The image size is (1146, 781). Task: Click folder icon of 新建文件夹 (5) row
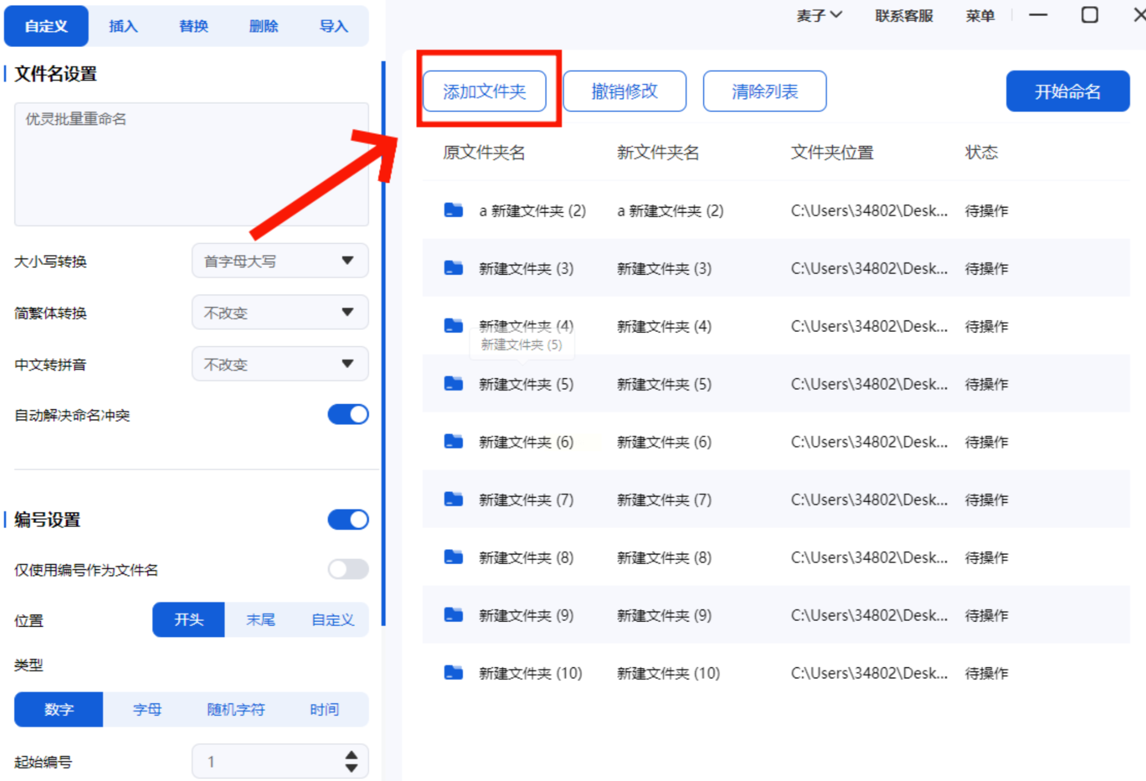(x=453, y=383)
